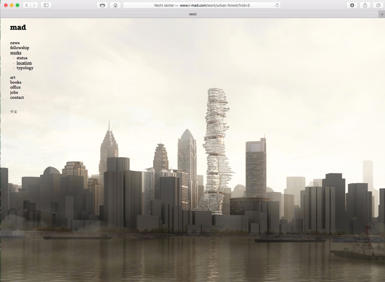Add a new tab with plus button
This screenshot has height=282, width=385.
click(382, 14)
